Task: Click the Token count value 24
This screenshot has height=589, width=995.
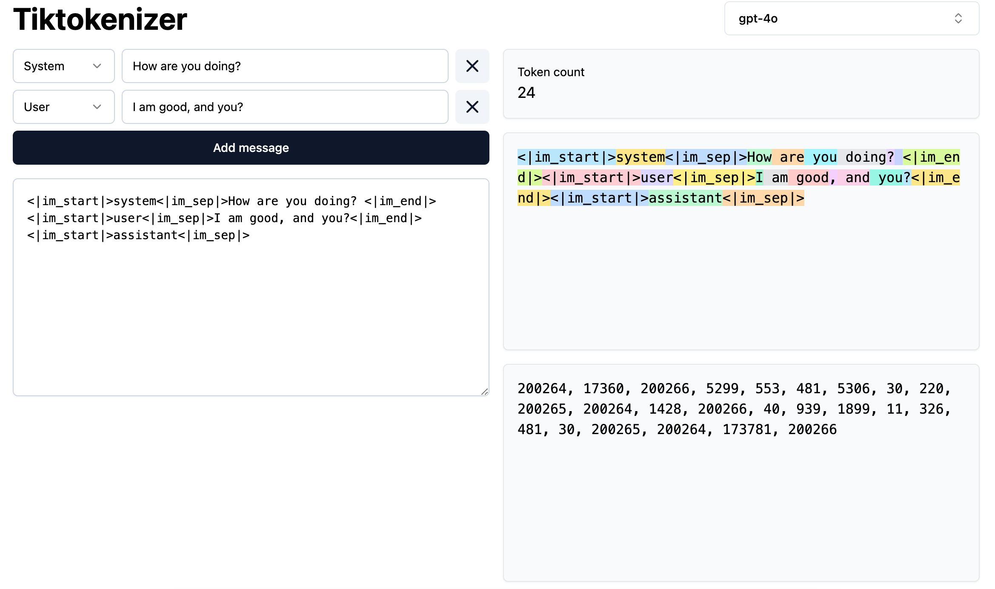Action: (526, 92)
